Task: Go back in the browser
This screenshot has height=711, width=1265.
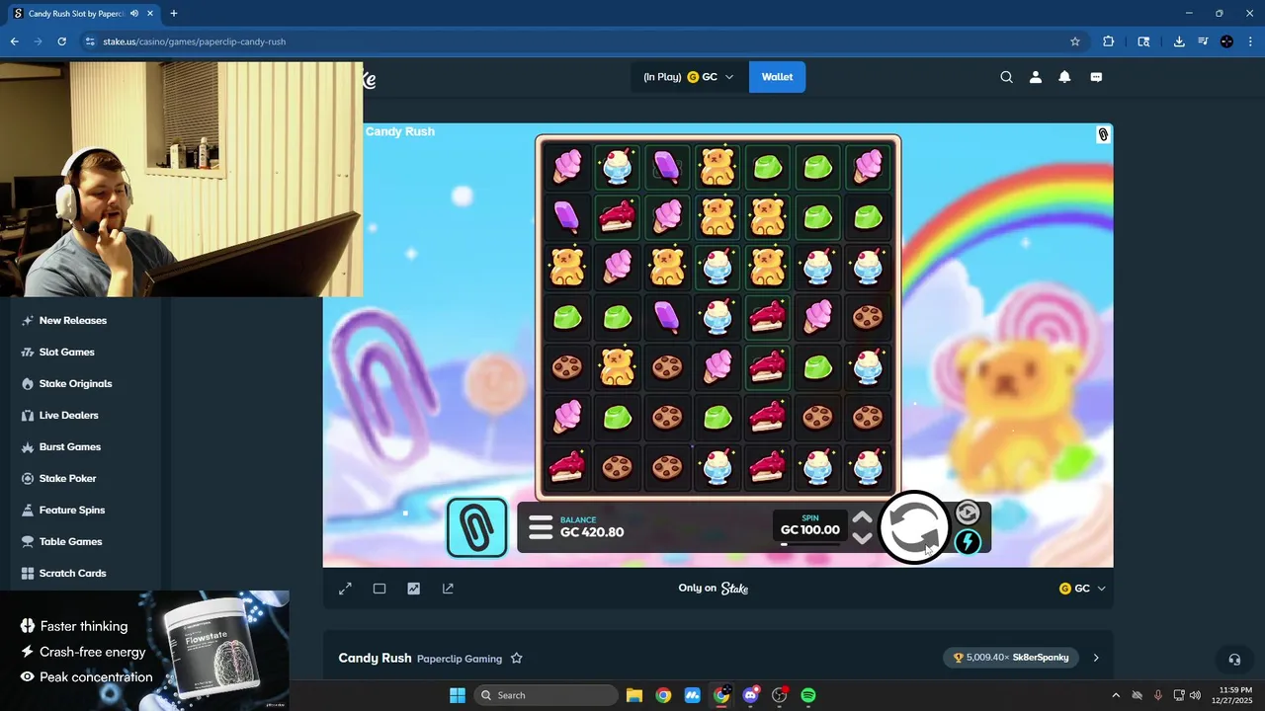Action: click(x=14, y=41)
